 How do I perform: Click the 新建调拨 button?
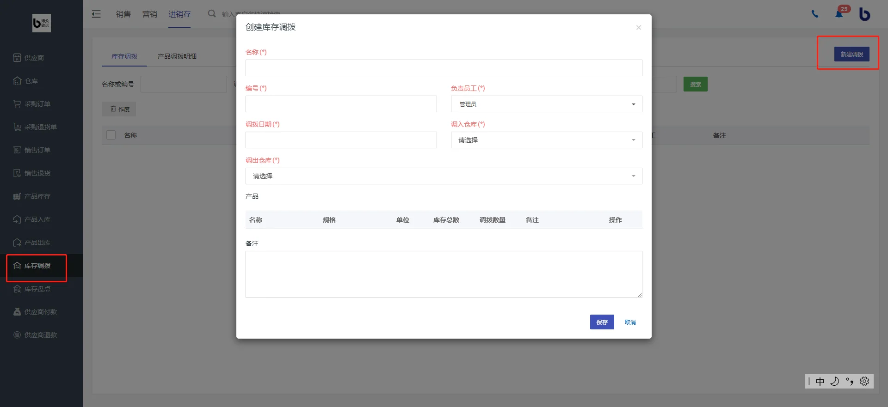[x=851, y=54]
